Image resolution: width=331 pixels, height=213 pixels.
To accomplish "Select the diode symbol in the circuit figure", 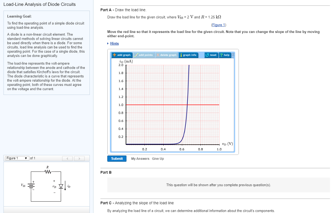I will pos(61,186).
